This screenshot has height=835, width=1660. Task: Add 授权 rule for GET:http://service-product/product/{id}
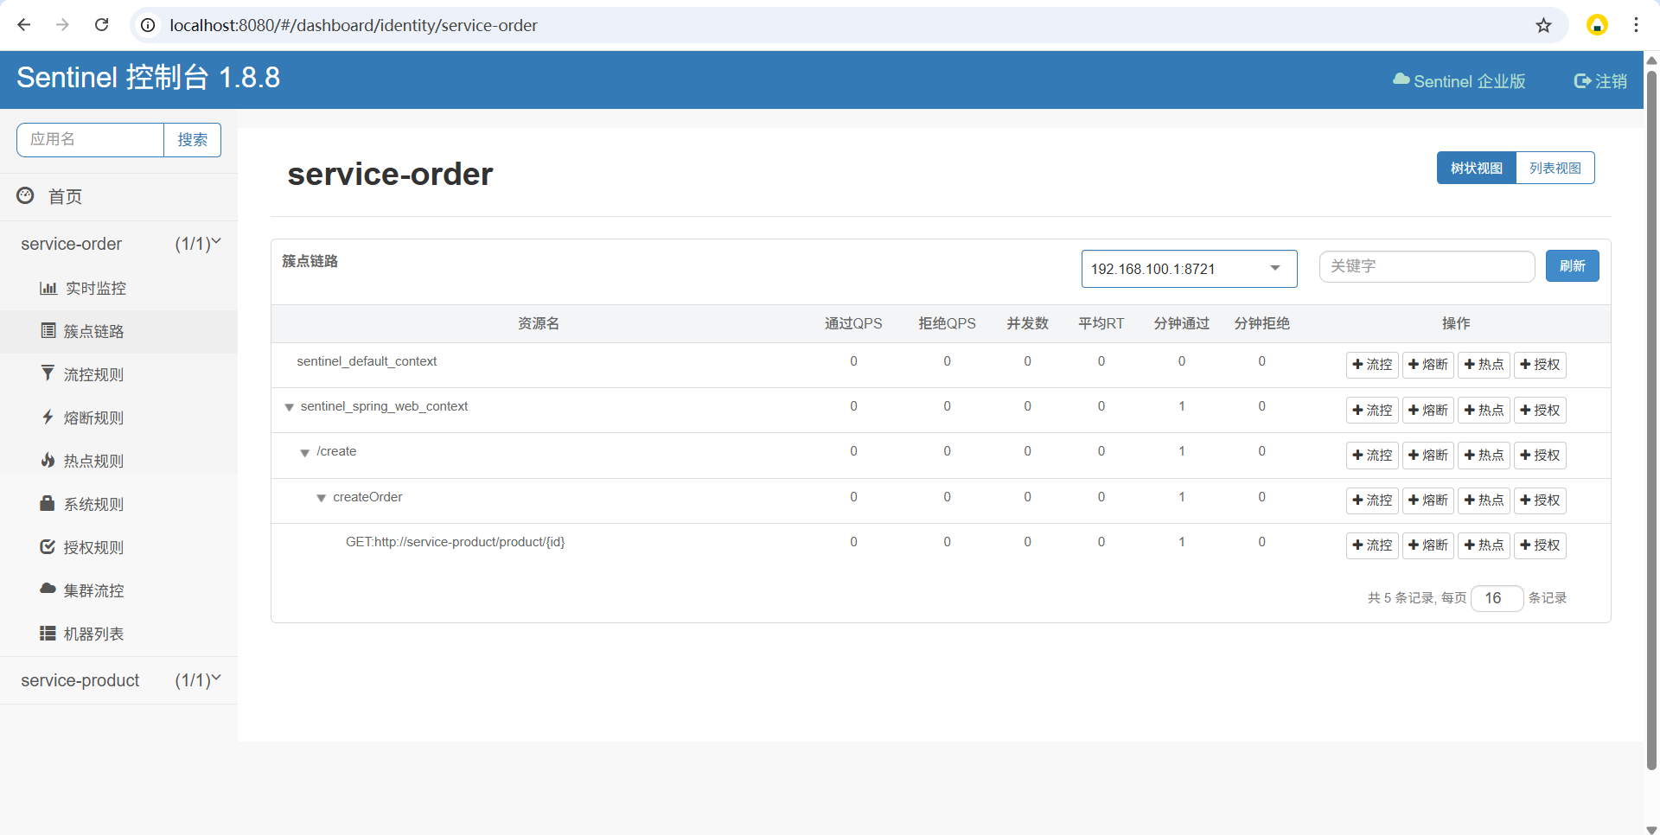click(x=1540, y=545)
